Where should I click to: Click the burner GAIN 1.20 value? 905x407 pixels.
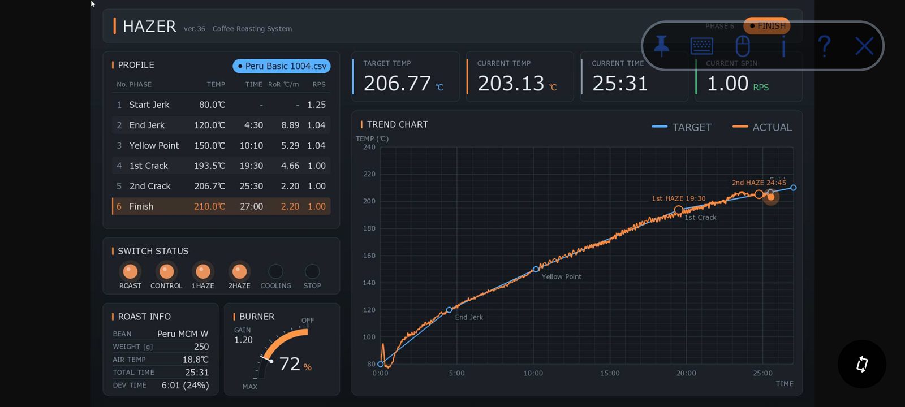(243, 340)
